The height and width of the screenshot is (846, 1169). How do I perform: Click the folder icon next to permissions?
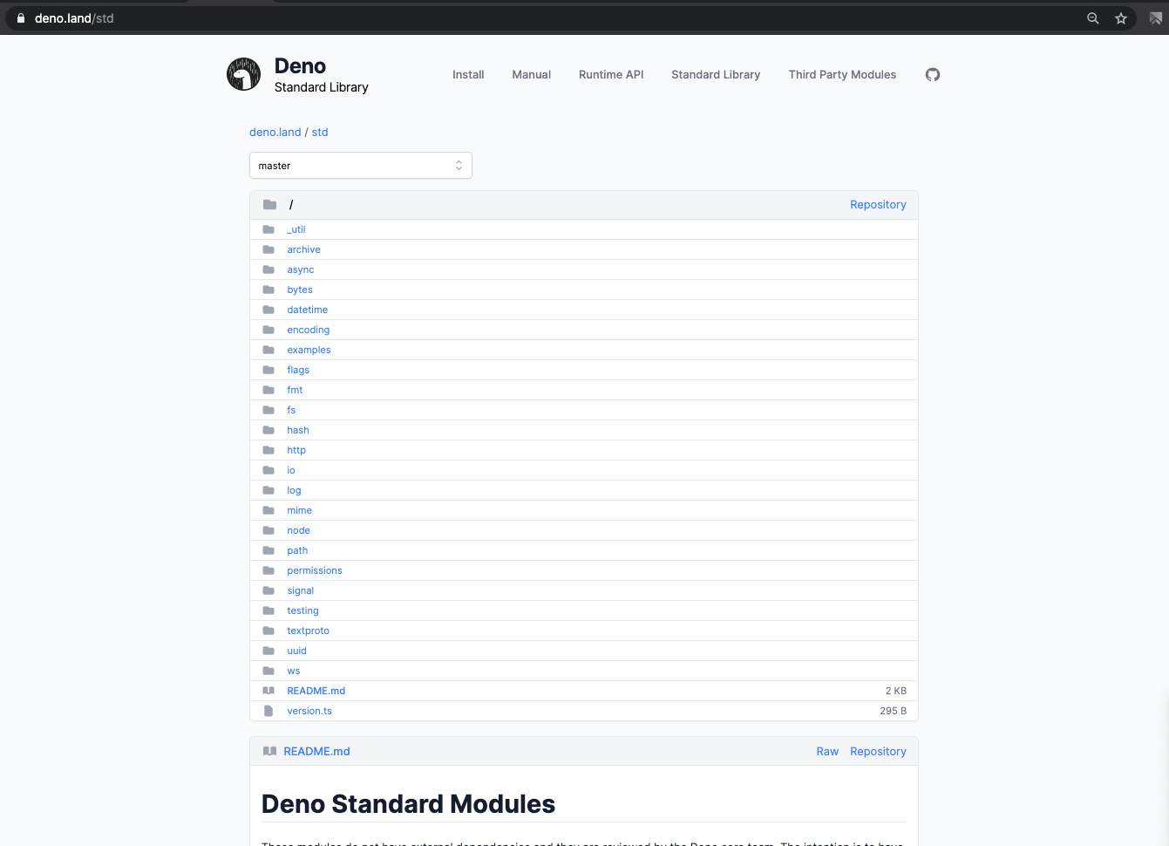click(268, 570)
